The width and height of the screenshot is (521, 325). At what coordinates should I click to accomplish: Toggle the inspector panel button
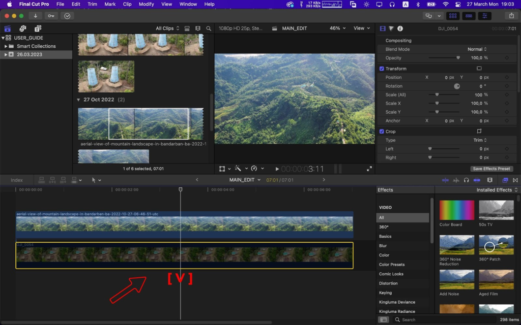coord(485,16)
